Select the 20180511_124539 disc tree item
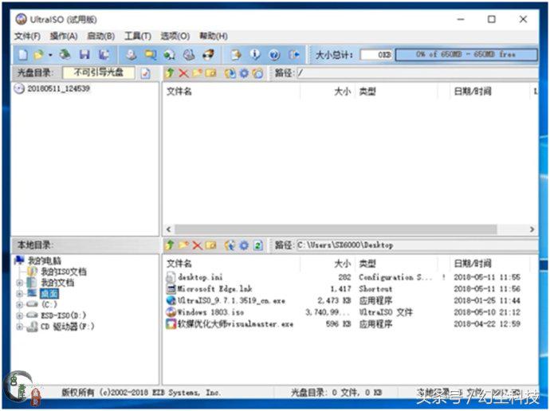The height and width of the screenshot is (411, 550). coord(58,88)
